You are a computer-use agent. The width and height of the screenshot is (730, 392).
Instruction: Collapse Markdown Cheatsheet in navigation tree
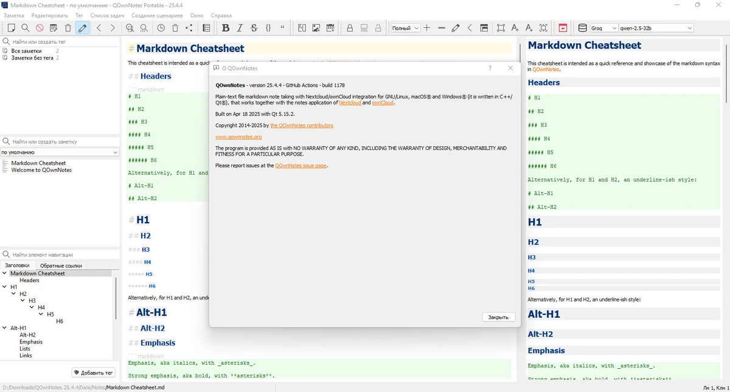(x=5, y=273)
